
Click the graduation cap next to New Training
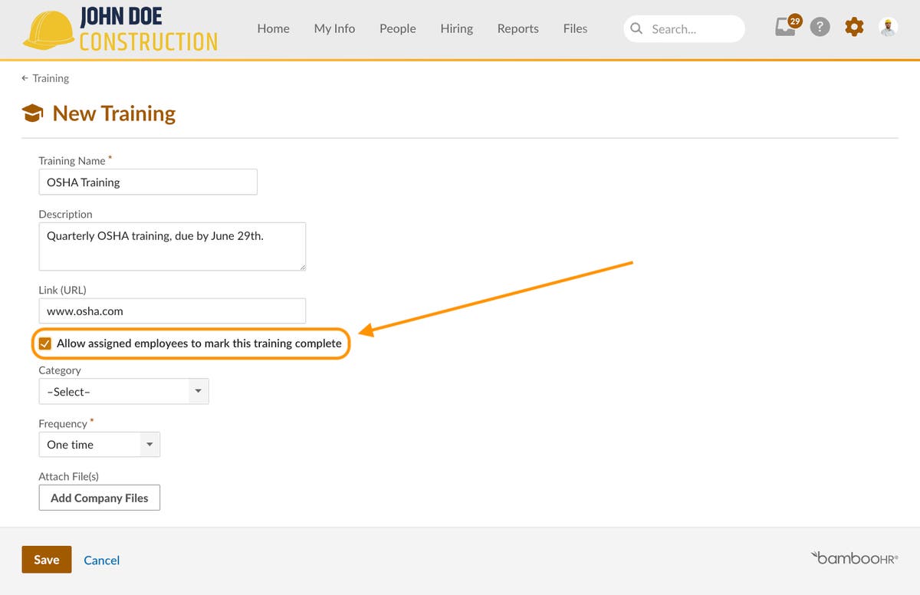pos(32,112)
